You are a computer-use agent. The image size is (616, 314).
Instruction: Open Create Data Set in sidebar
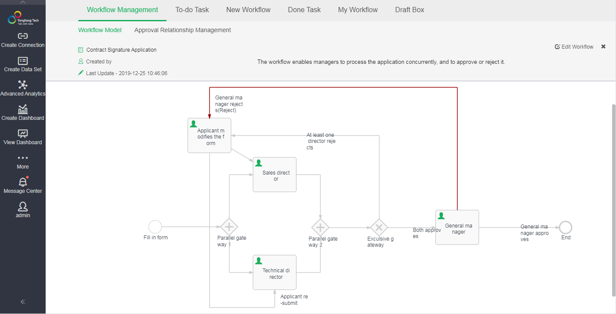click(23, 64)
